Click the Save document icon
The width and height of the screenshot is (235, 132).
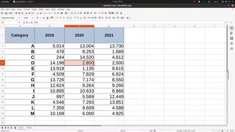tap(11, 13)
